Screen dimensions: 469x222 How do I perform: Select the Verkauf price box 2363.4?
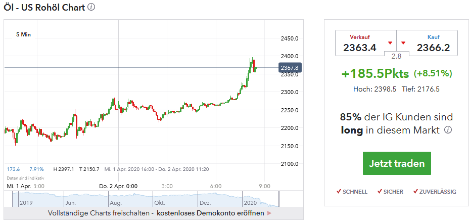click(x=360, y=43)
